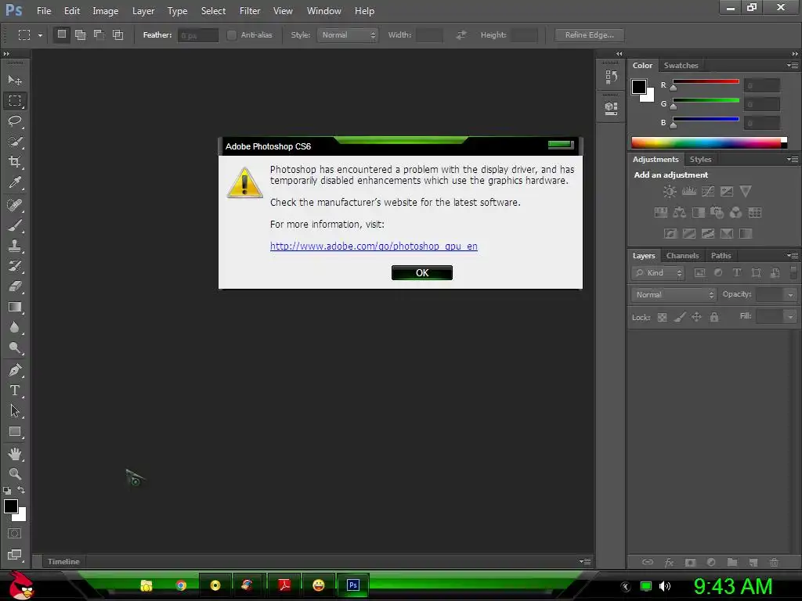The image size is (802, 601).
Task: Select the Crop tool
Action: pyautogui.click(x=15, y=162)
